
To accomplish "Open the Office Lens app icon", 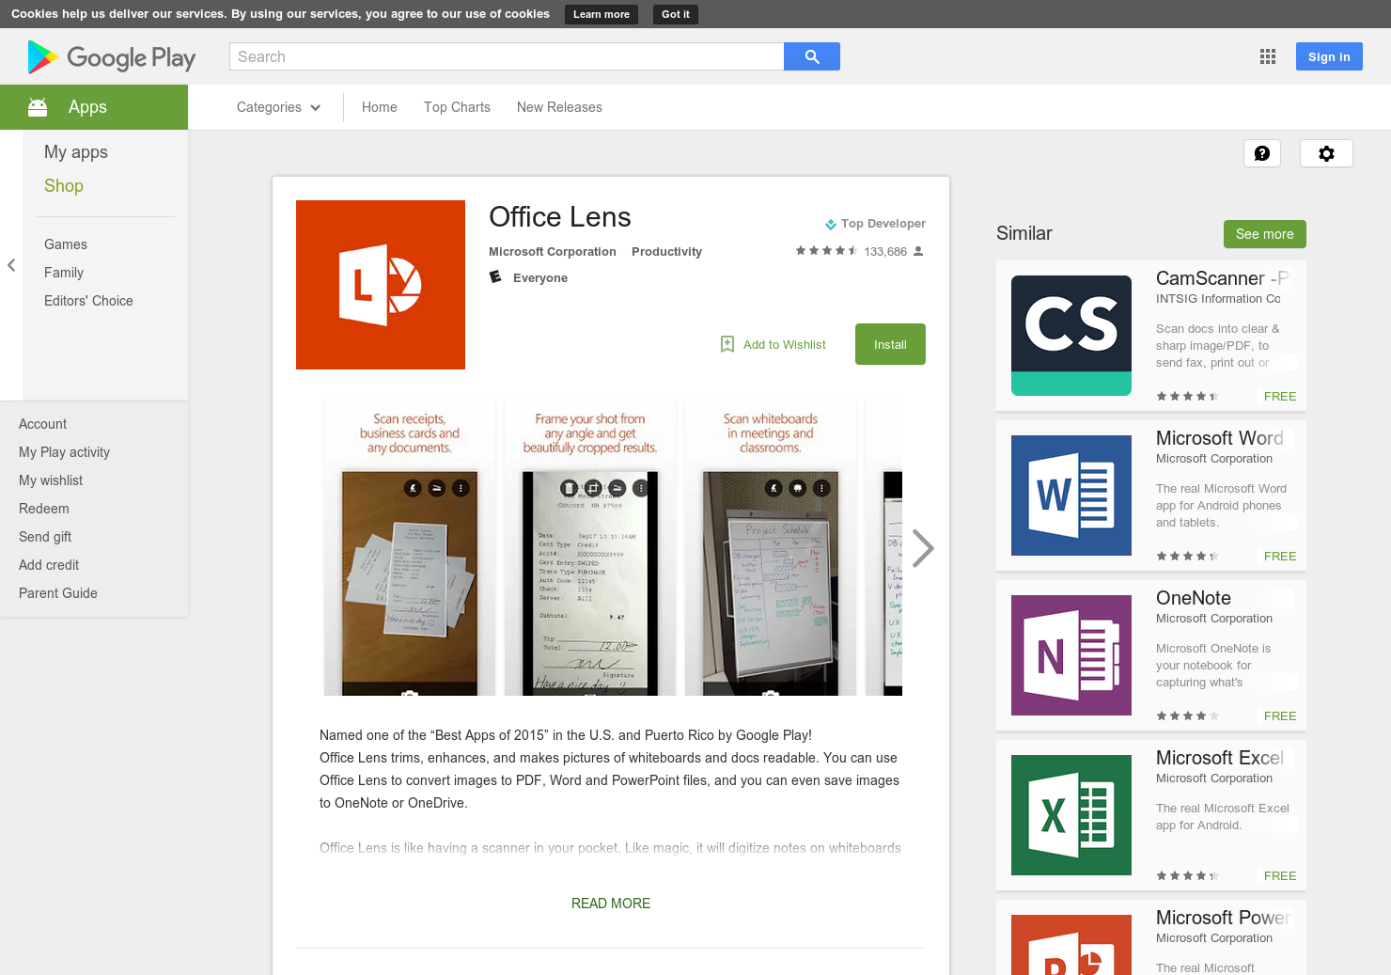I will point(380,284).
